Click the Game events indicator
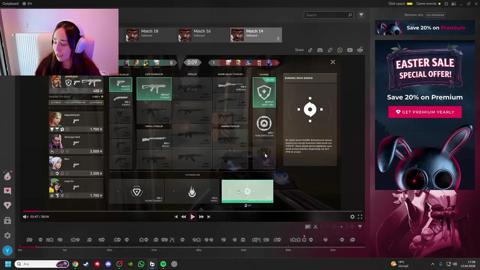This screenshot has height=270, width=480. (x=429, y=4)
